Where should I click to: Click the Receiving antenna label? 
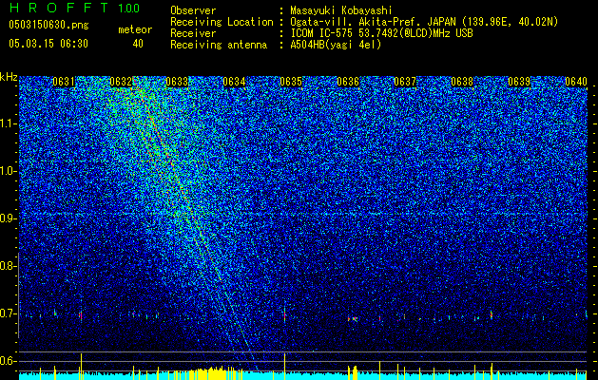(219, 45)
